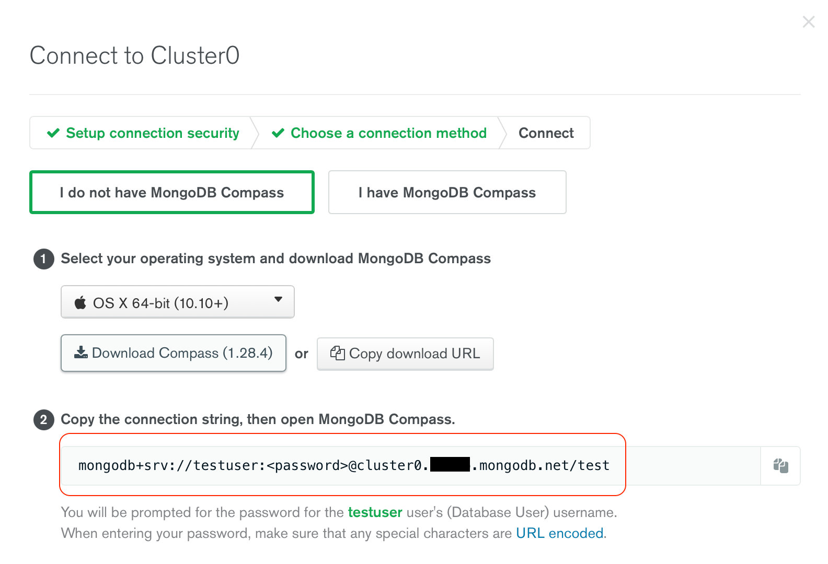The height and width of the screenshot is (564, 828).
Task: Click the Apple logo in the OS selector
Action: pos(80,302)
